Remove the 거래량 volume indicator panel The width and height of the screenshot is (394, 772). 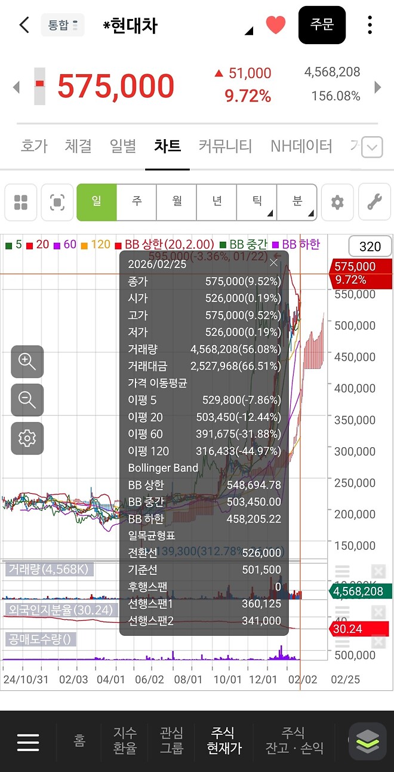(x=378, y=571)
